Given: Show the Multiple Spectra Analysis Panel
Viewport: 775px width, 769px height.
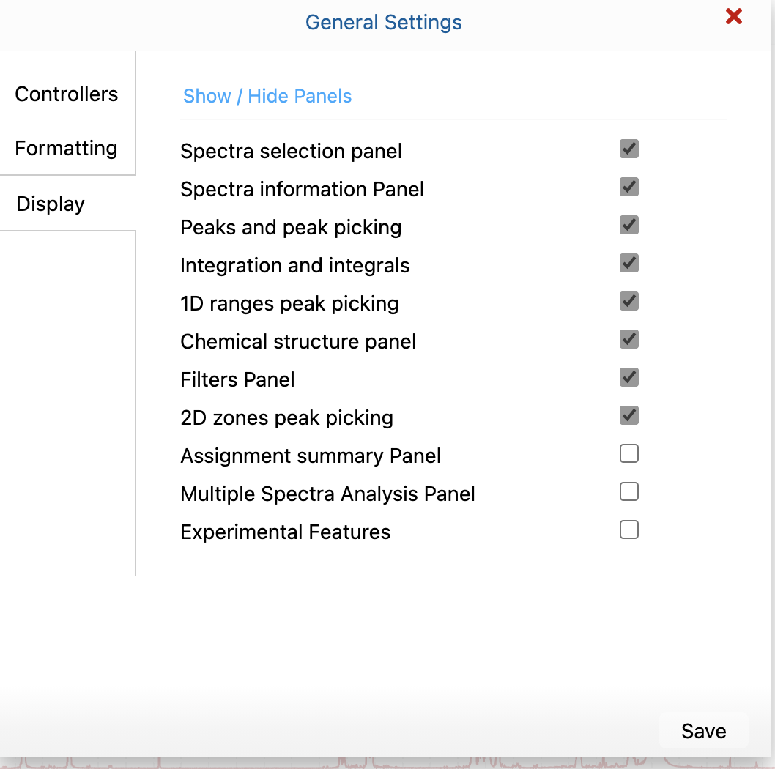Looking at the screenshot, I should tap(628, 491).
